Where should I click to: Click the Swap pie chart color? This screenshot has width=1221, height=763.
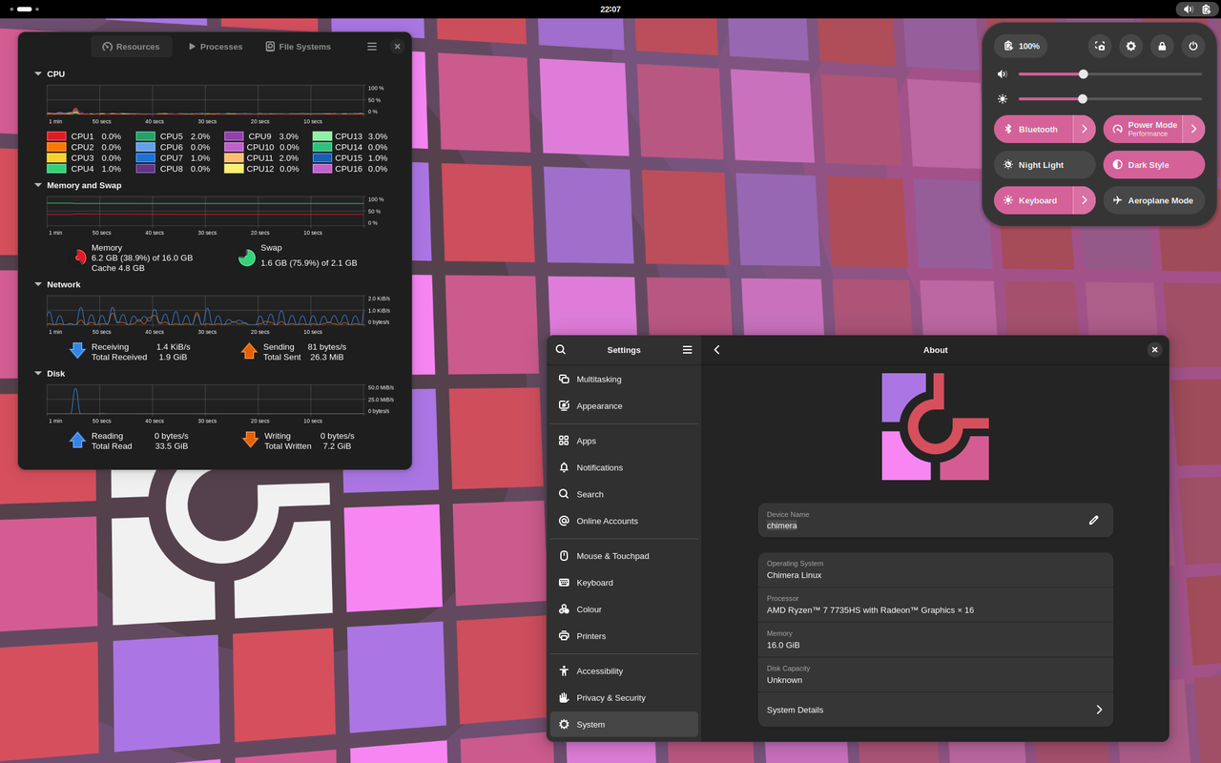(247, 258)
